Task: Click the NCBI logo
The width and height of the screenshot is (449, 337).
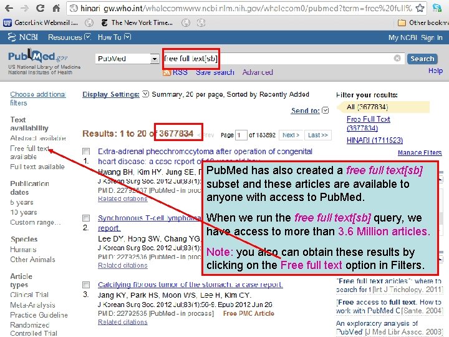Action: 22,37
